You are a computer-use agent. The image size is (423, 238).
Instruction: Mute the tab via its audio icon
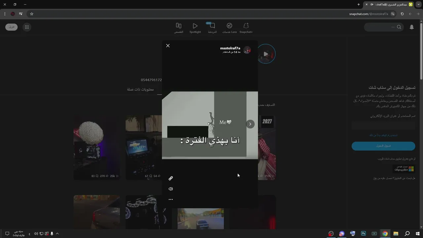click(x=372, y=4)
